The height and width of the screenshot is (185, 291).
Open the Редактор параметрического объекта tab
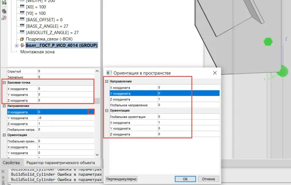tap(62, 163)
